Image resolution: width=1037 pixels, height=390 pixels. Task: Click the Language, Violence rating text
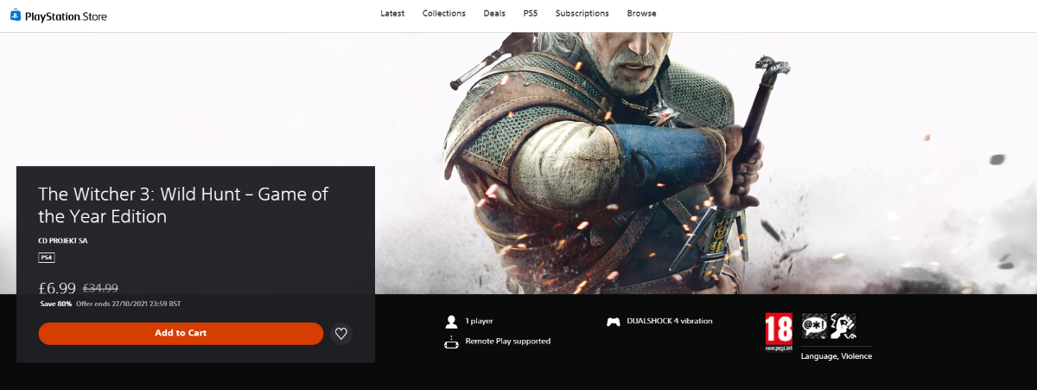coord(837,356)
